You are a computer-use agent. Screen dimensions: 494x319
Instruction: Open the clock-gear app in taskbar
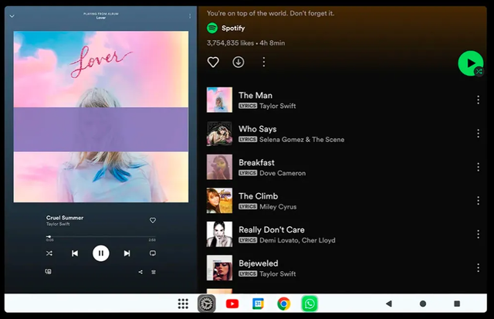(x=207, y=304)
